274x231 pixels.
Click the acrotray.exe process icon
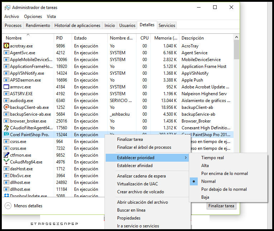(x=6, y=46)
